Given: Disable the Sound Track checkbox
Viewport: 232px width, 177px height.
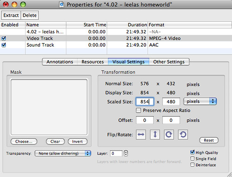Looking at the screenshot, I should coord(4,45).
